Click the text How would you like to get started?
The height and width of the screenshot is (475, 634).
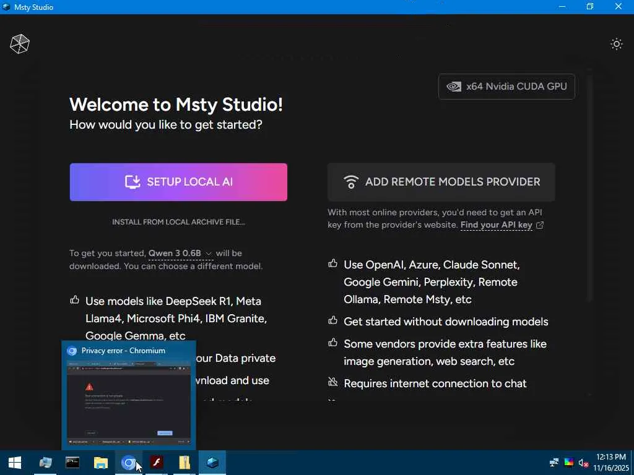[x=166, y=124]
